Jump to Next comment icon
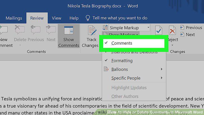 51,30
